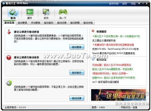Click the 驱动还原 button

77,98
